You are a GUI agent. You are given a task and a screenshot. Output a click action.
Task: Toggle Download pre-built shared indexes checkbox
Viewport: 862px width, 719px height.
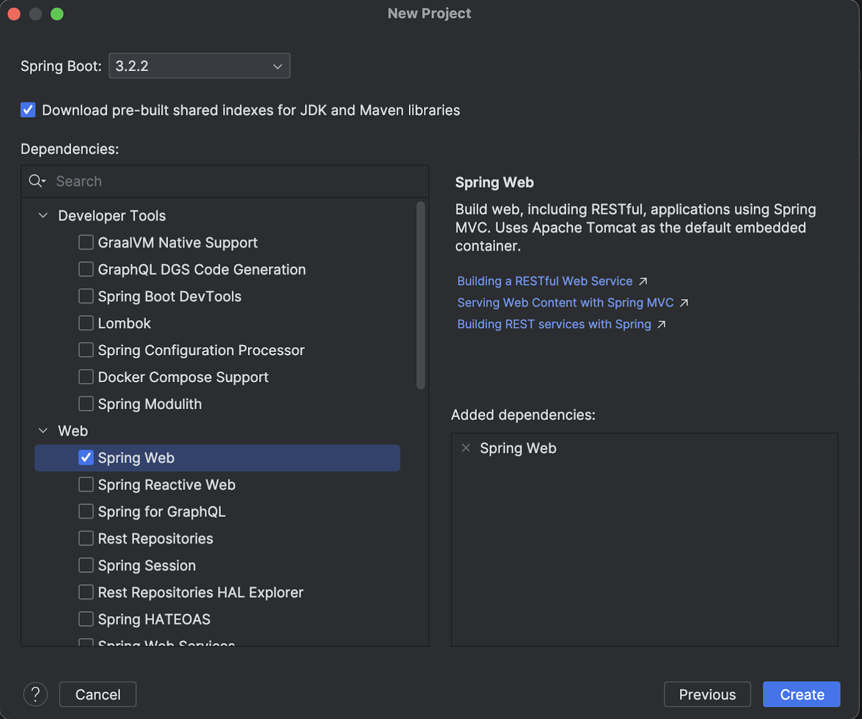[28, 110]
